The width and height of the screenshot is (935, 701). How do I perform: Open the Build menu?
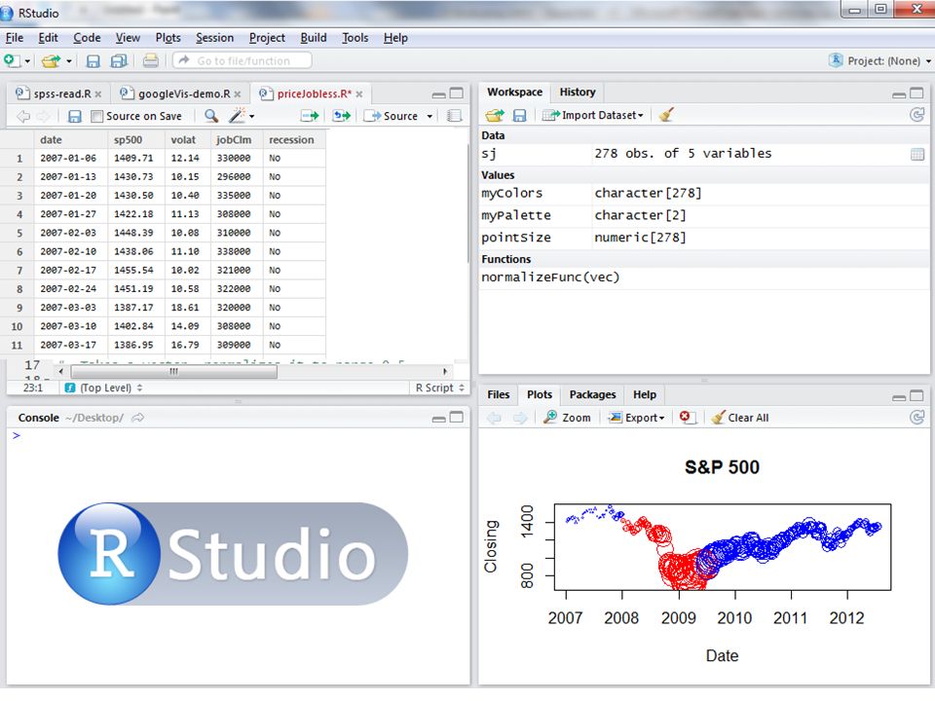[313, 38]
